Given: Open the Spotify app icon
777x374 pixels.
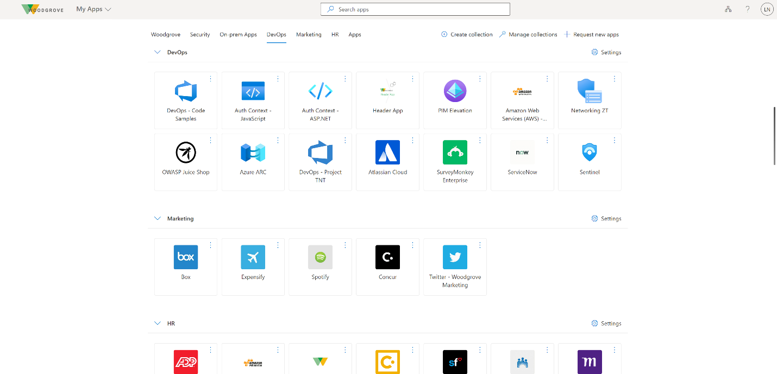Looking at the screenshot, I should coord(320,257).
